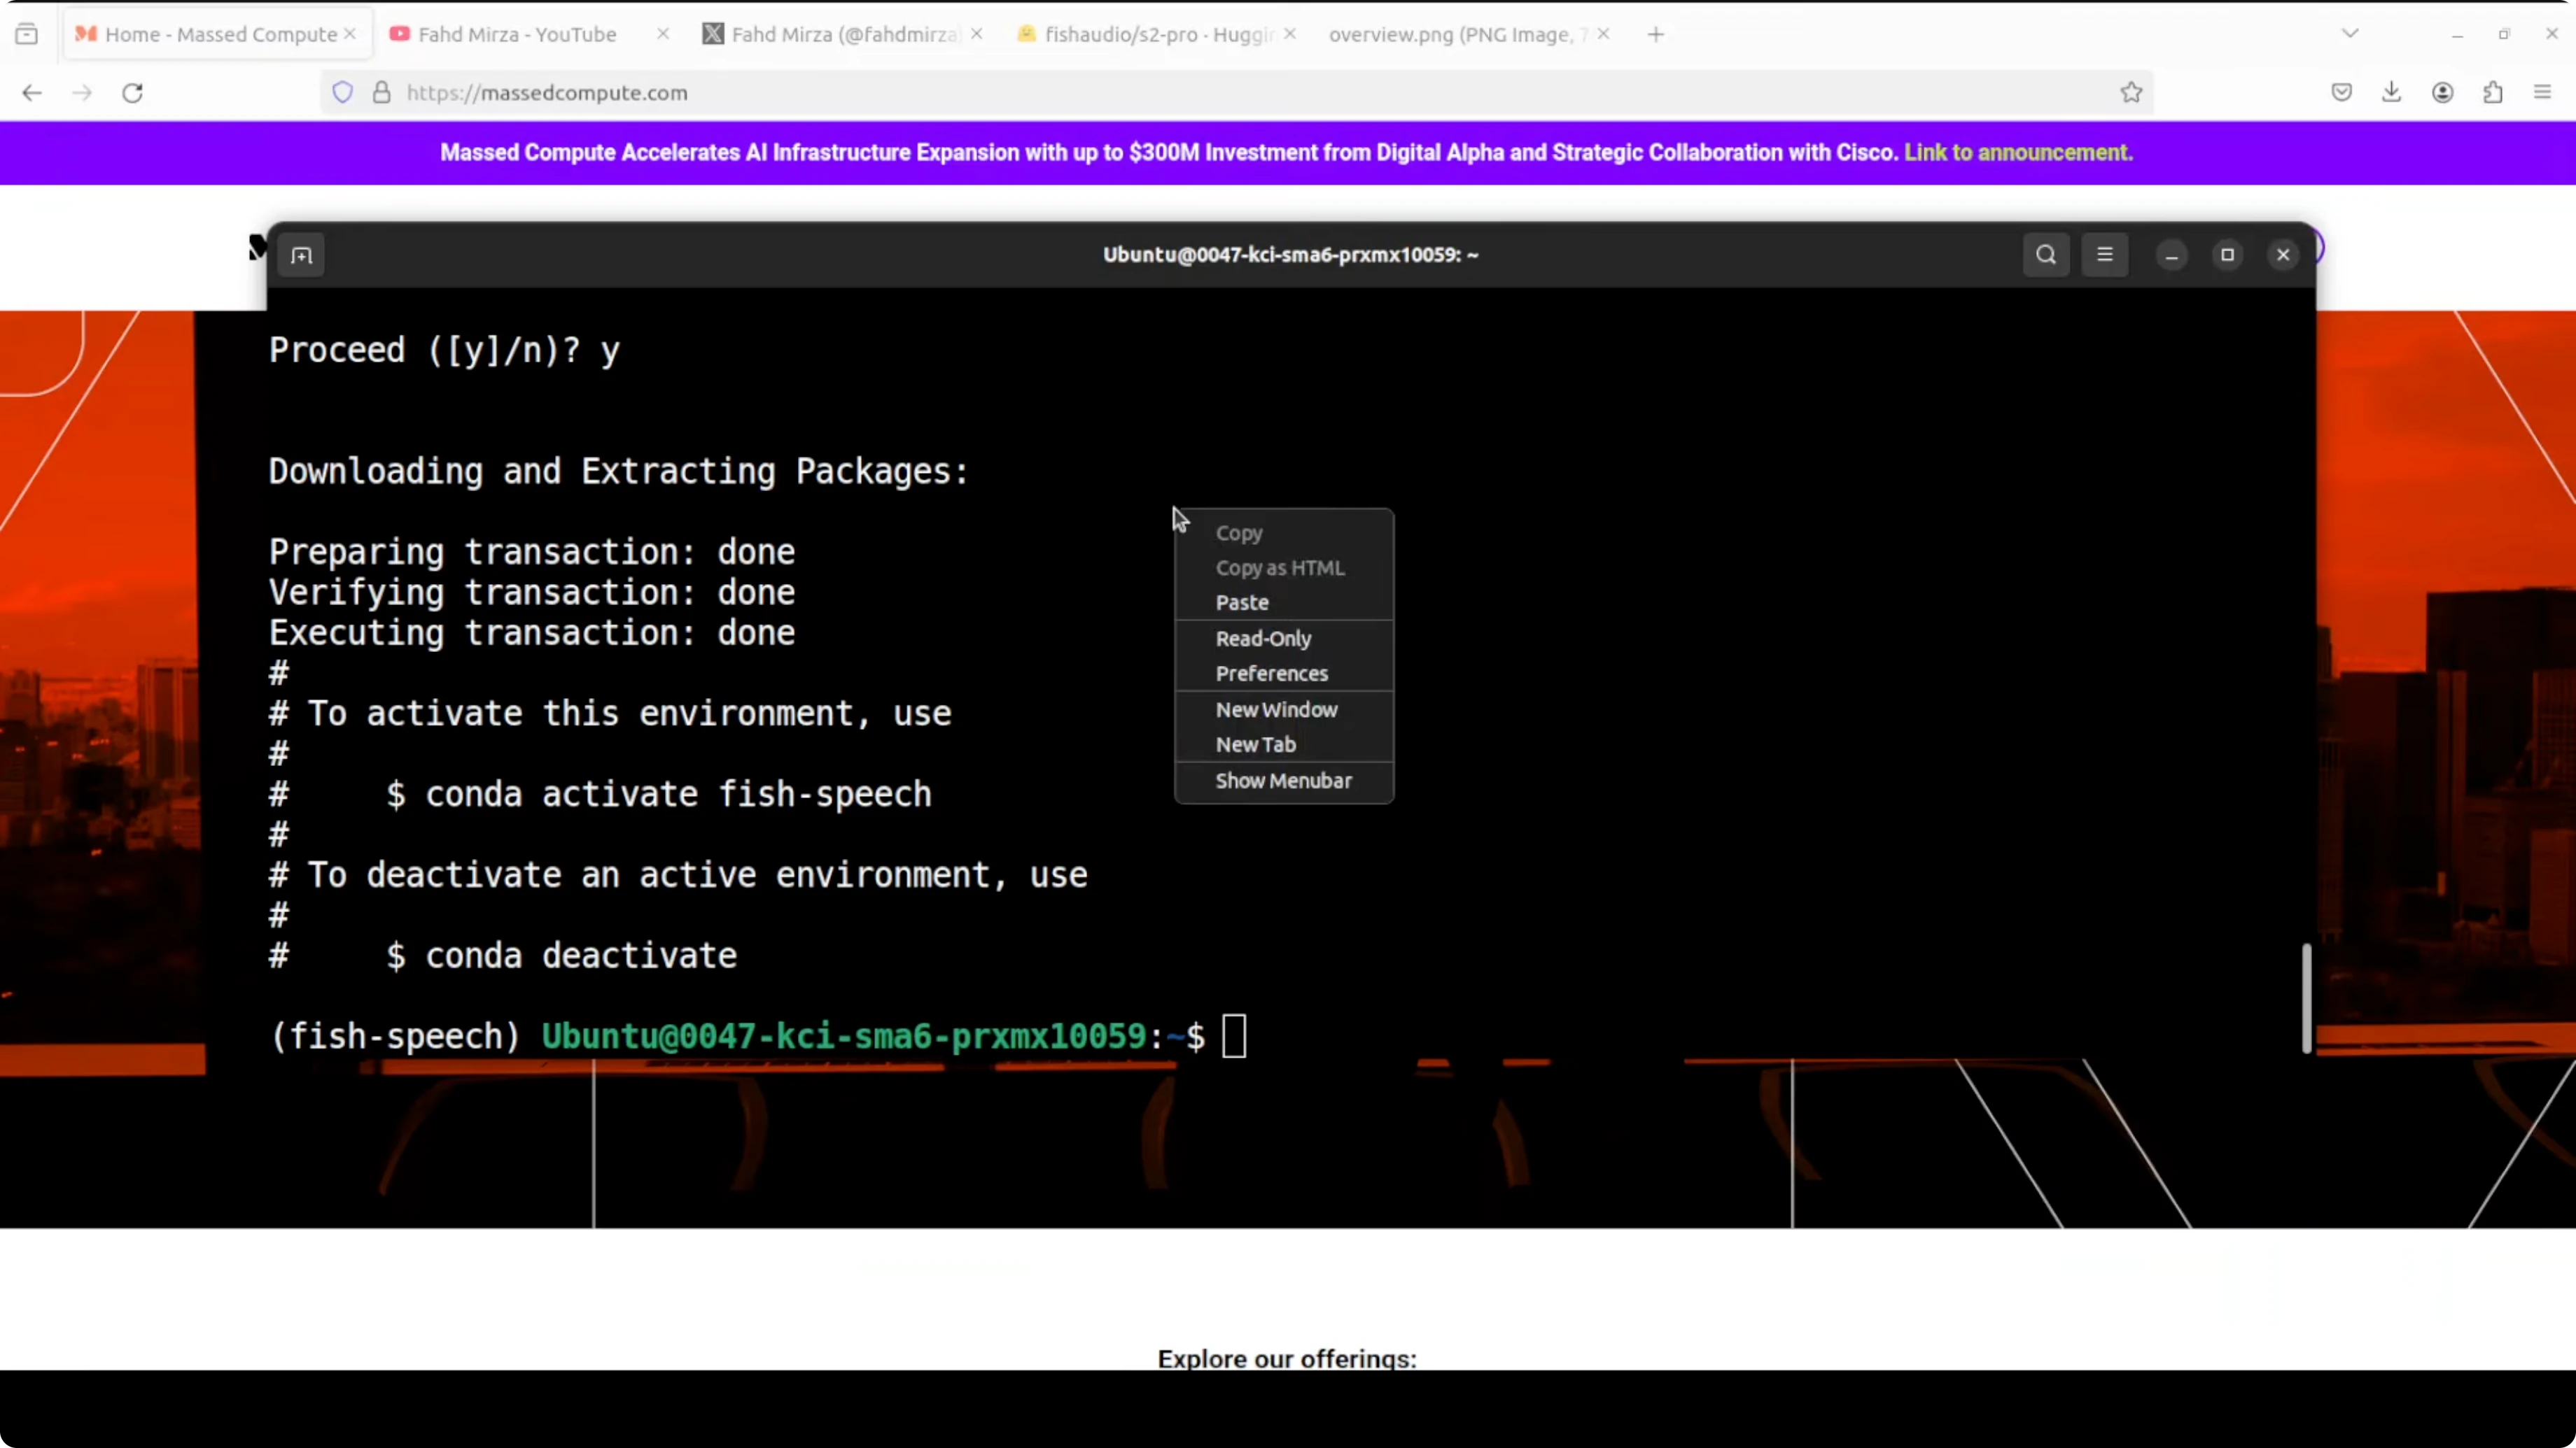2576x1448 pixels.
Task: Bookmark the current page with the star
Action: (2131, 92)
